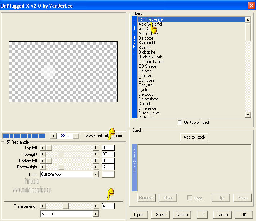This screenshot has width=256, height=221.
Task: Click the zoom out minus button
Action: (x=76, y=136)
